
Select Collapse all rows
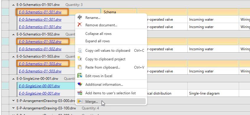coord(111,34)
